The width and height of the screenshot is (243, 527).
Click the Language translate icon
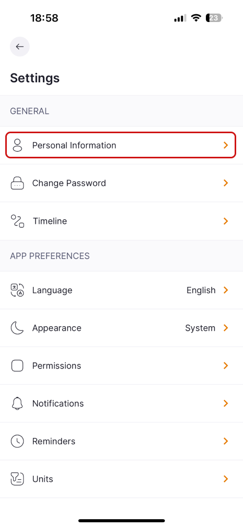[x=17, y=290]
